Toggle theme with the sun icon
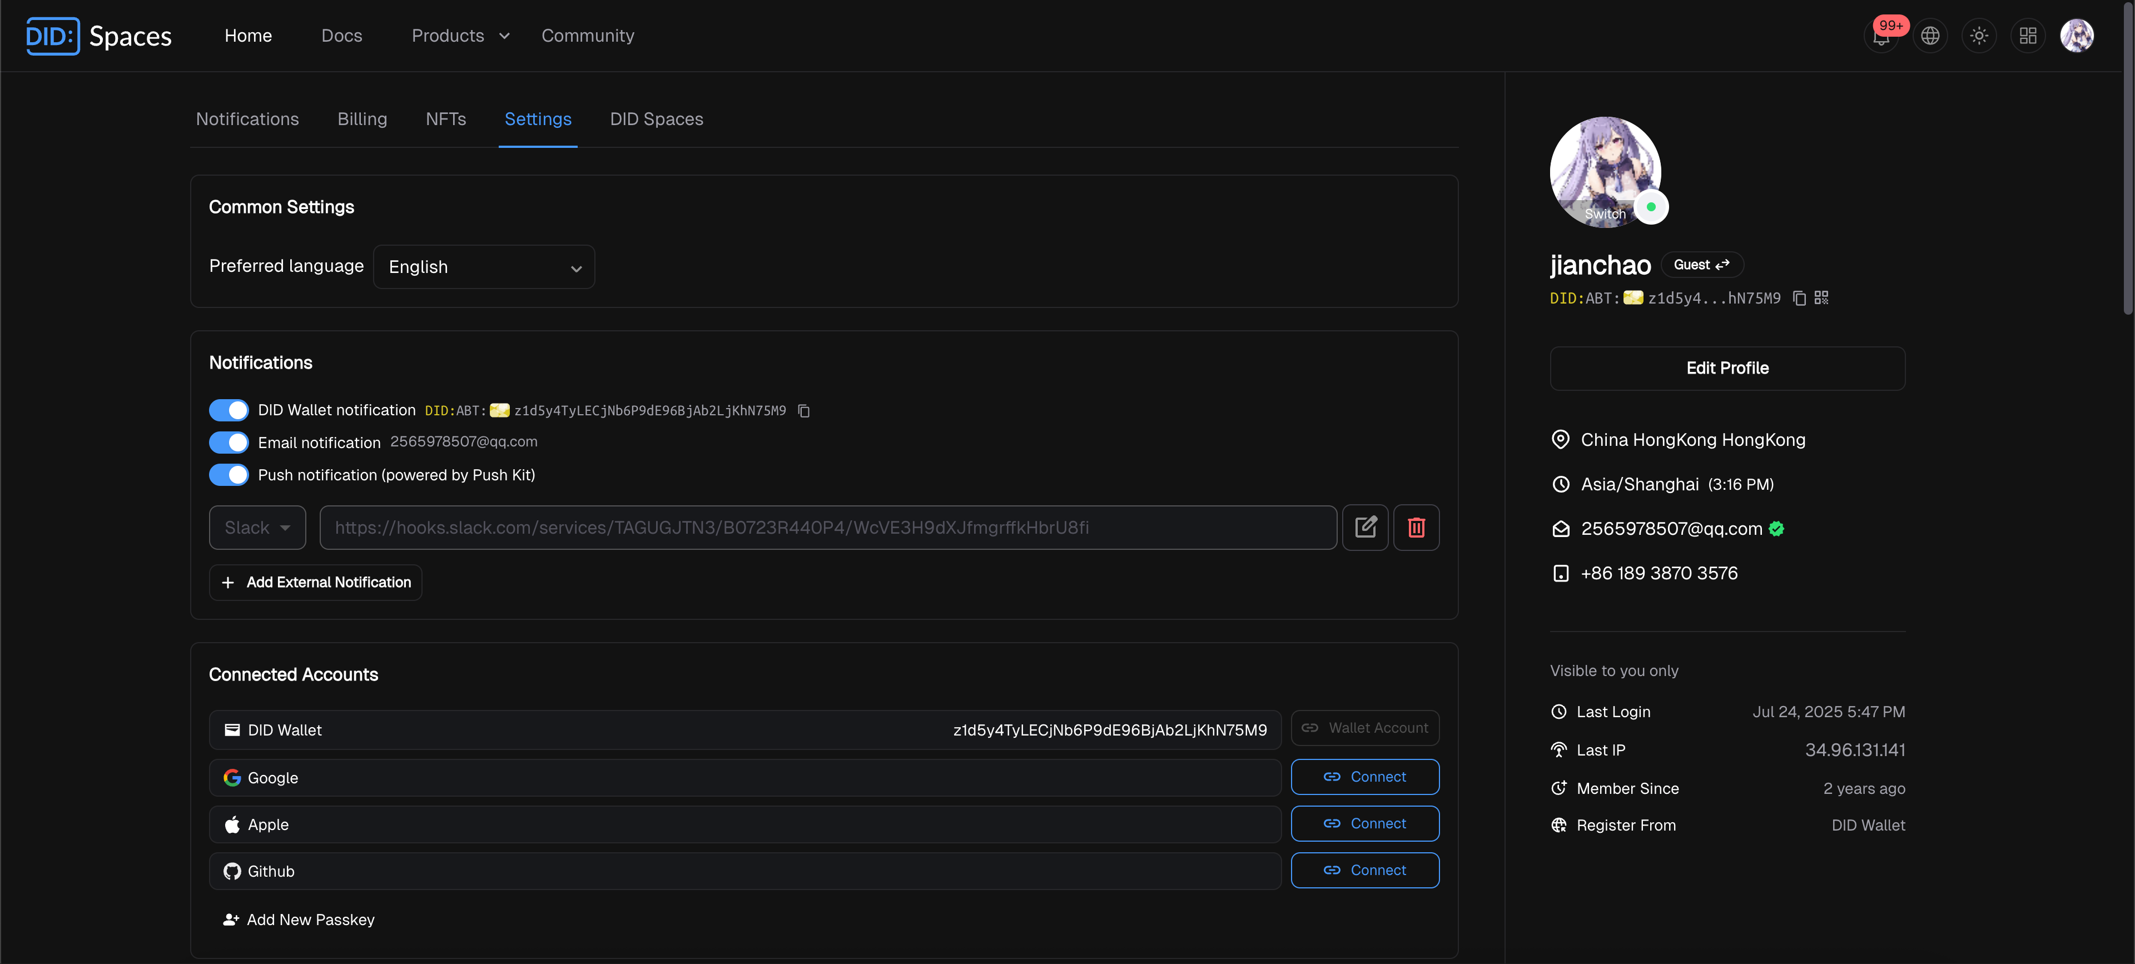Viewport: 2135px width, 964px height. tap(1979, 37)
